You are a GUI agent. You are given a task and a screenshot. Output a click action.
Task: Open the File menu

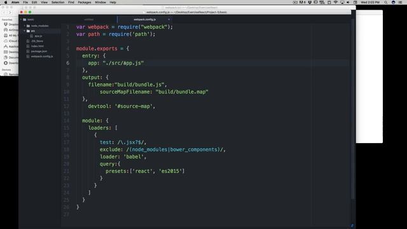25,3
